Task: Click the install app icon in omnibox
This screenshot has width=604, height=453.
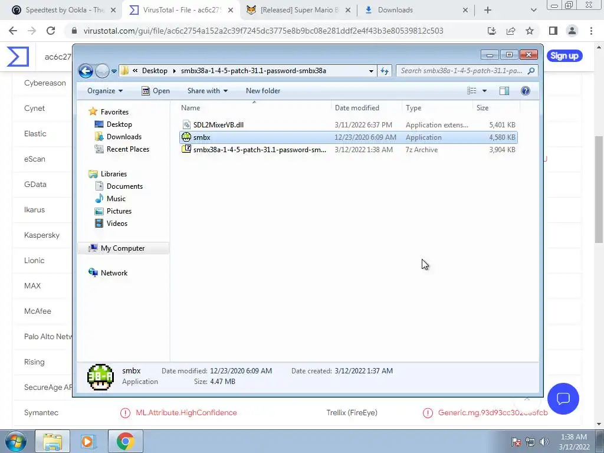Action: (492, 31)
